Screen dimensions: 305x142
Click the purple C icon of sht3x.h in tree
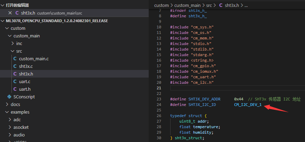point(15,74)
